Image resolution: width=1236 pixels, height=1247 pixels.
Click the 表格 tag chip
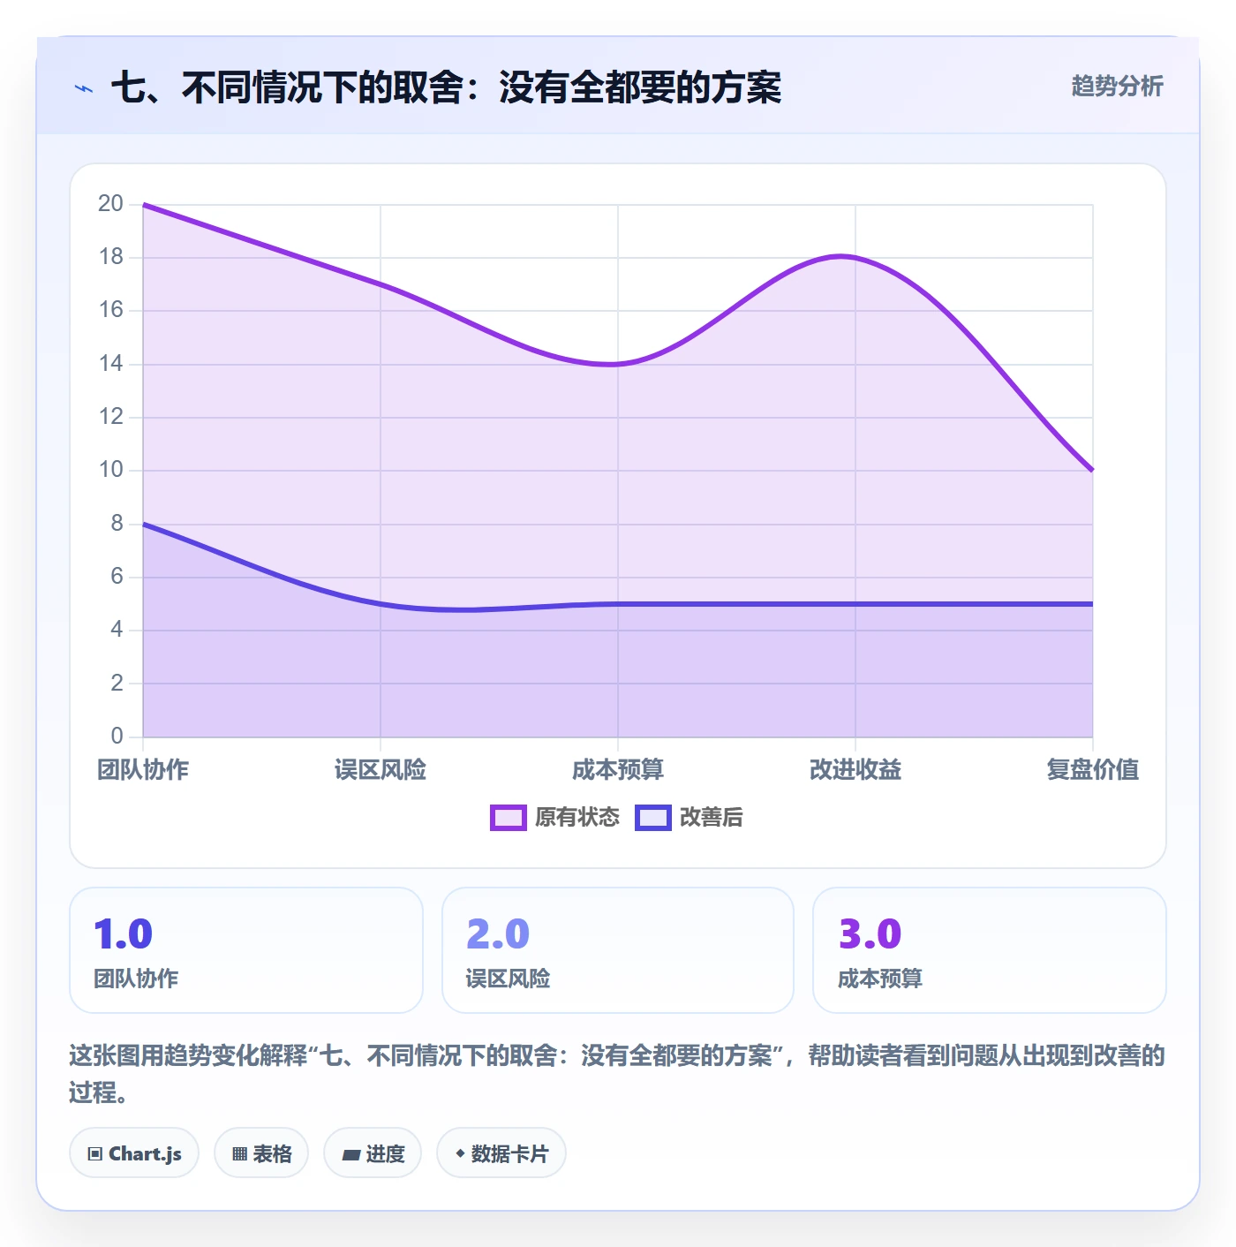[261, 1153]
